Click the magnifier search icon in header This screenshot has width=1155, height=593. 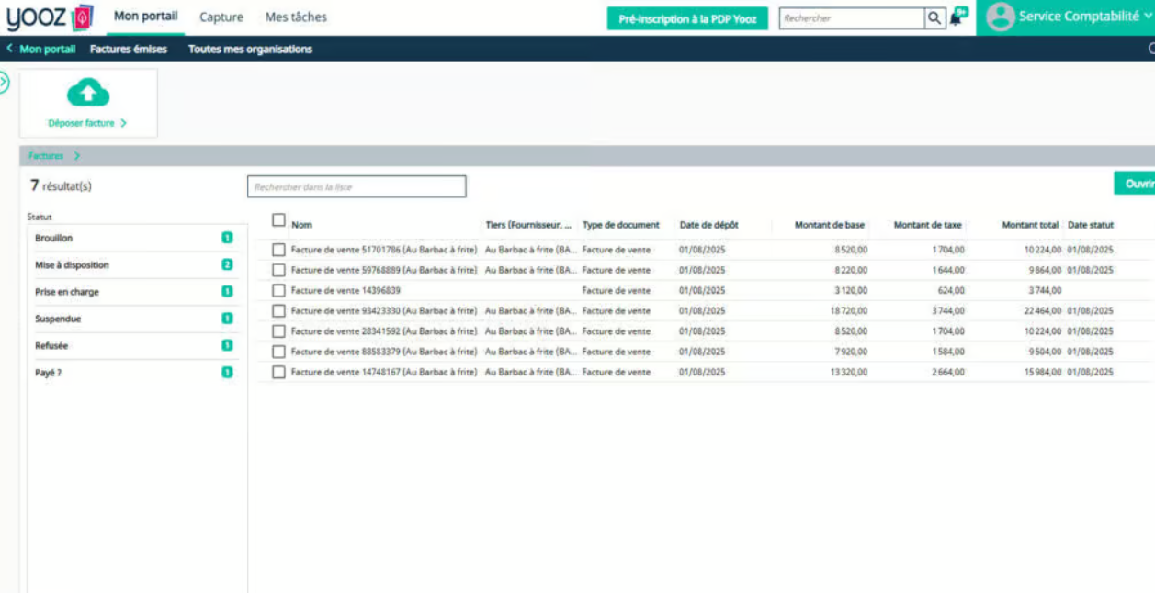click(934, 18)
